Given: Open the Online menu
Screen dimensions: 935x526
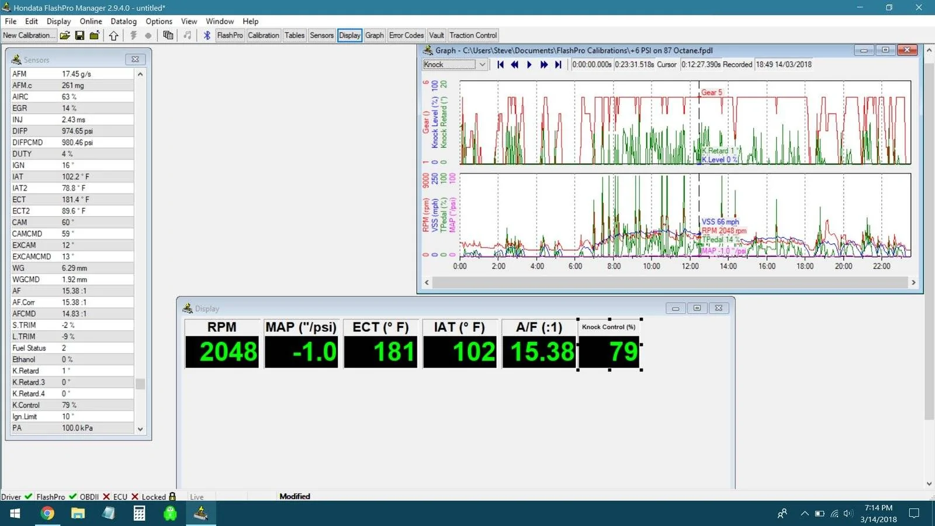Looking at the screenshot, I should [x=91, y=21].
